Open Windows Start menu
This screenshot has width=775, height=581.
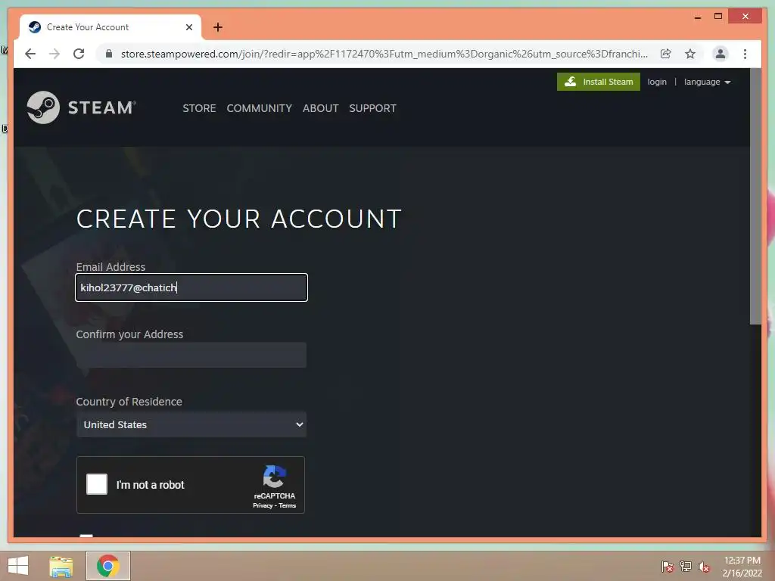point(18,566)
